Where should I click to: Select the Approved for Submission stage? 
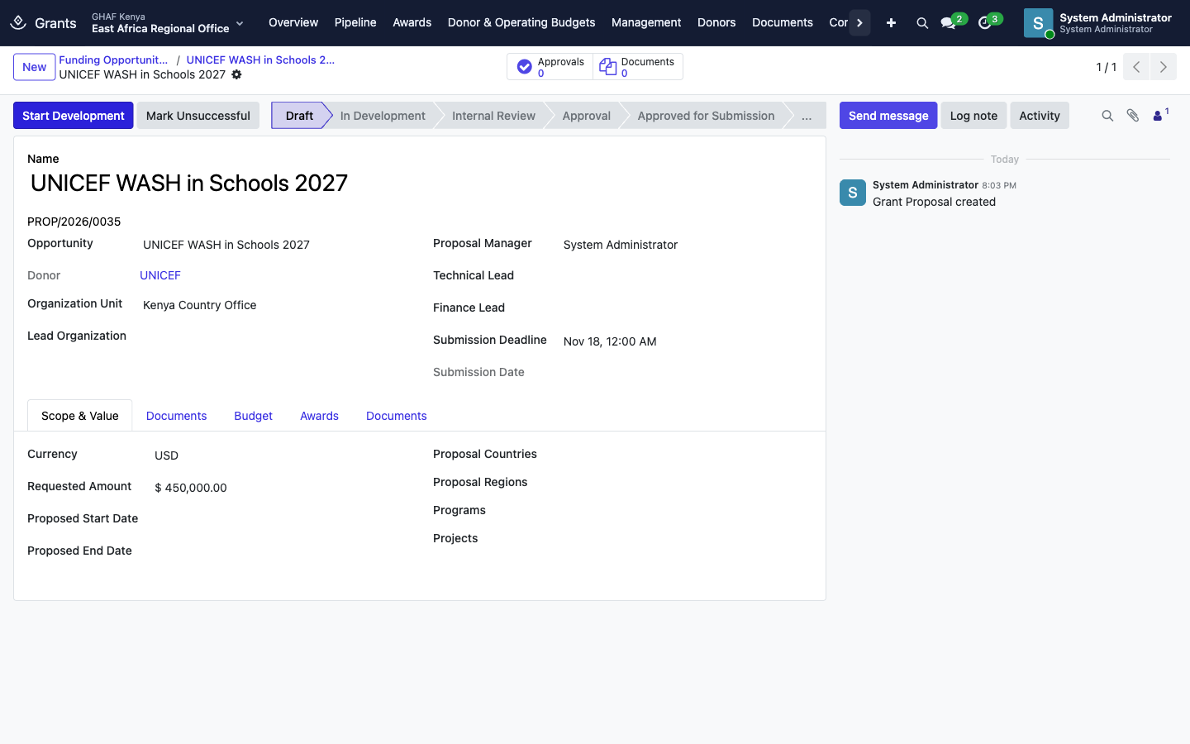point(706,116)
